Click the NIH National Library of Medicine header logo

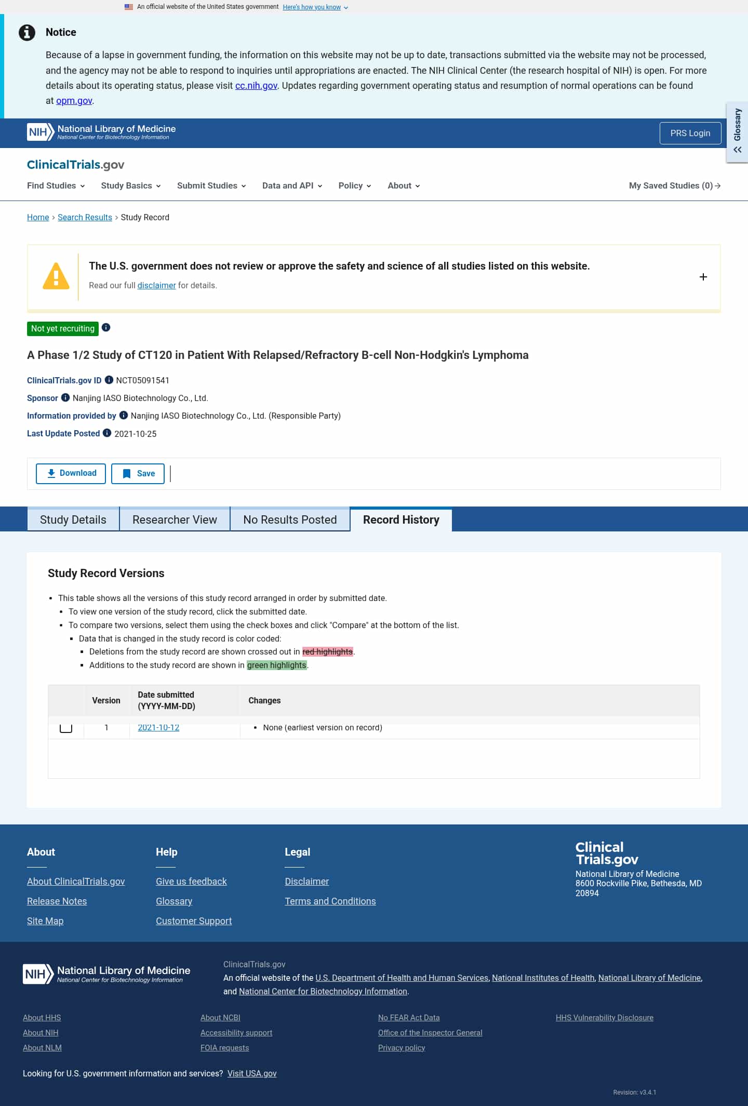pos(101,132)
